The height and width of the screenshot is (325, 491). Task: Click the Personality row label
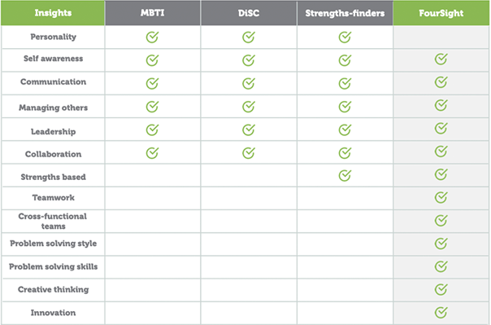click(53, 37)
